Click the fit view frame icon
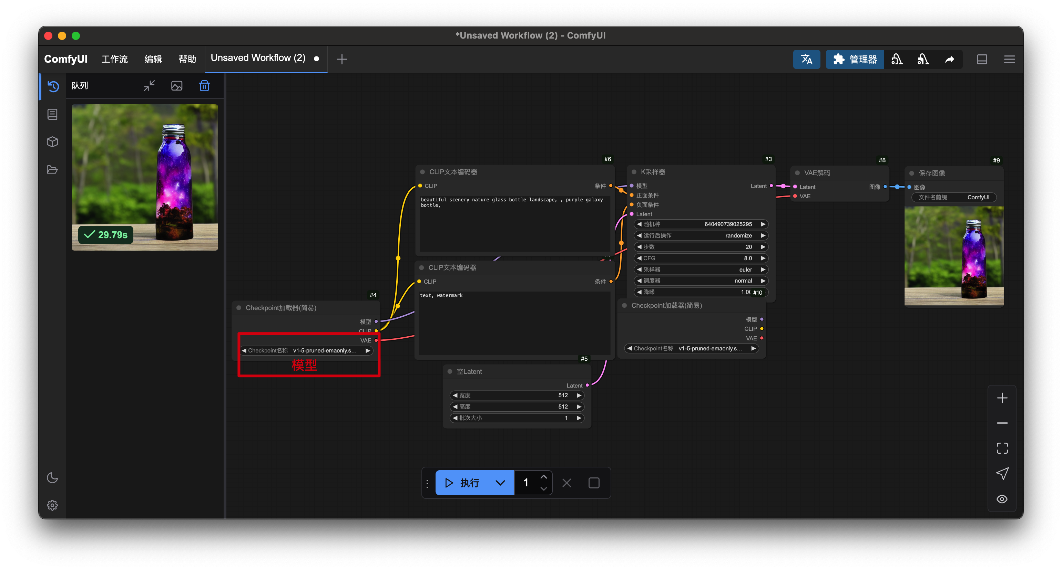The width and height of the screenshot is (1062, 570). (1002, 448)
